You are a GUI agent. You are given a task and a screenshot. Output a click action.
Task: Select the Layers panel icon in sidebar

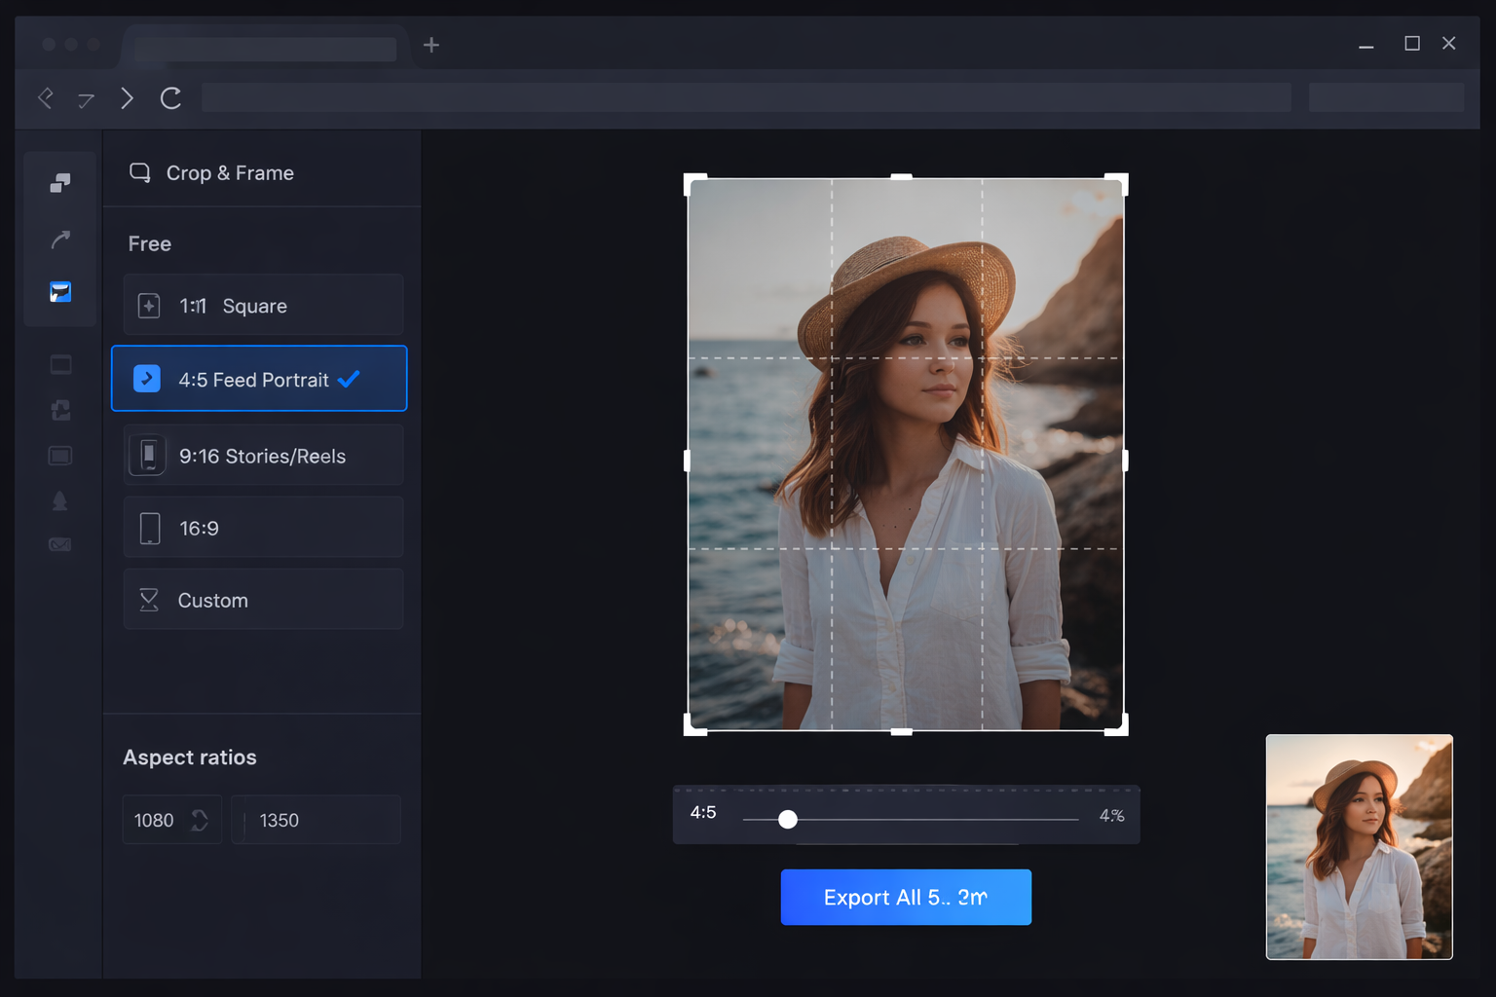pos(60,183)
